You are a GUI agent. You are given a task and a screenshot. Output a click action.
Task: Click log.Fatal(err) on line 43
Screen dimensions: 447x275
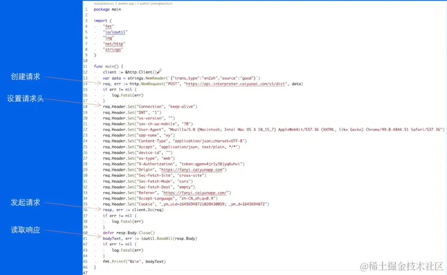click(128, 250)
